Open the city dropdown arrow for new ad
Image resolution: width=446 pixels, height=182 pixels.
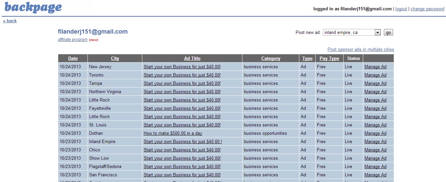click(x=377, y=32)
